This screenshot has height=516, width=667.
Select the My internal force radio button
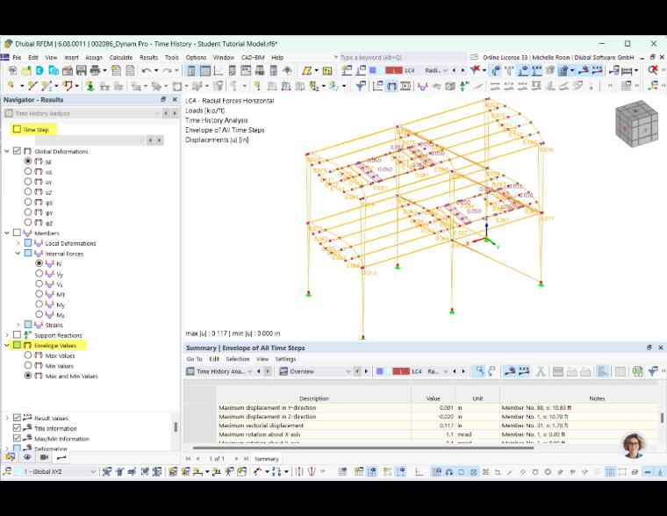click(x=39, y=305)
